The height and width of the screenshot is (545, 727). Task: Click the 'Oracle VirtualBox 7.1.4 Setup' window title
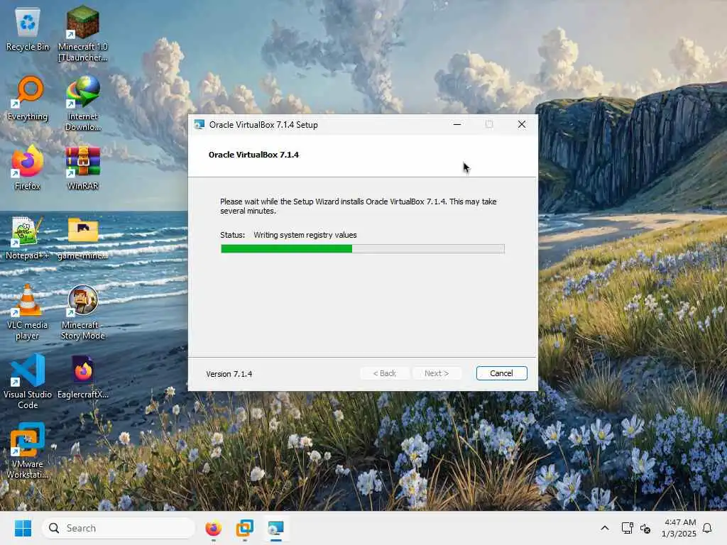point(263,125)
